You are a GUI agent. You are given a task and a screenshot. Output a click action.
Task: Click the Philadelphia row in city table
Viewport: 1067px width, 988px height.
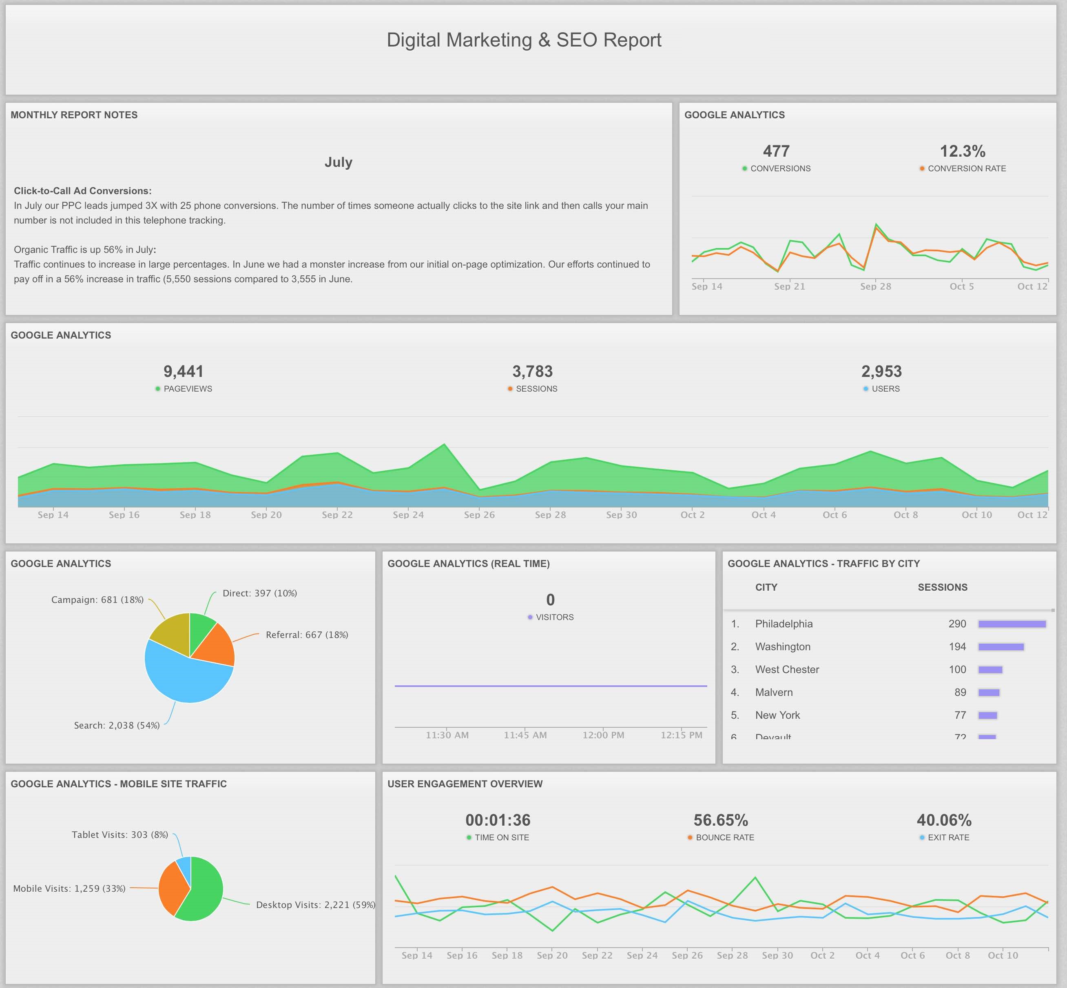tap(784, 624)
